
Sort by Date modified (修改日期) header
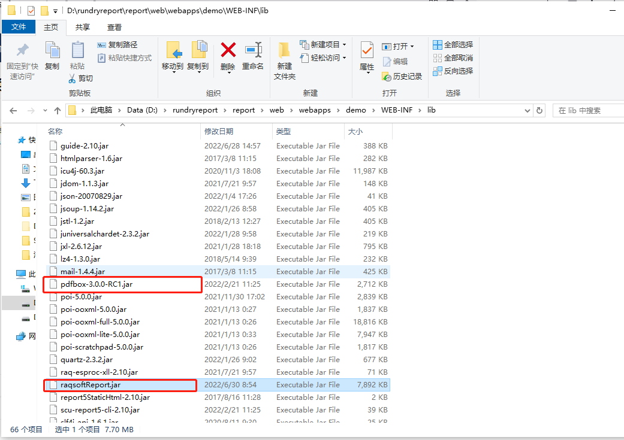point(237,132)
